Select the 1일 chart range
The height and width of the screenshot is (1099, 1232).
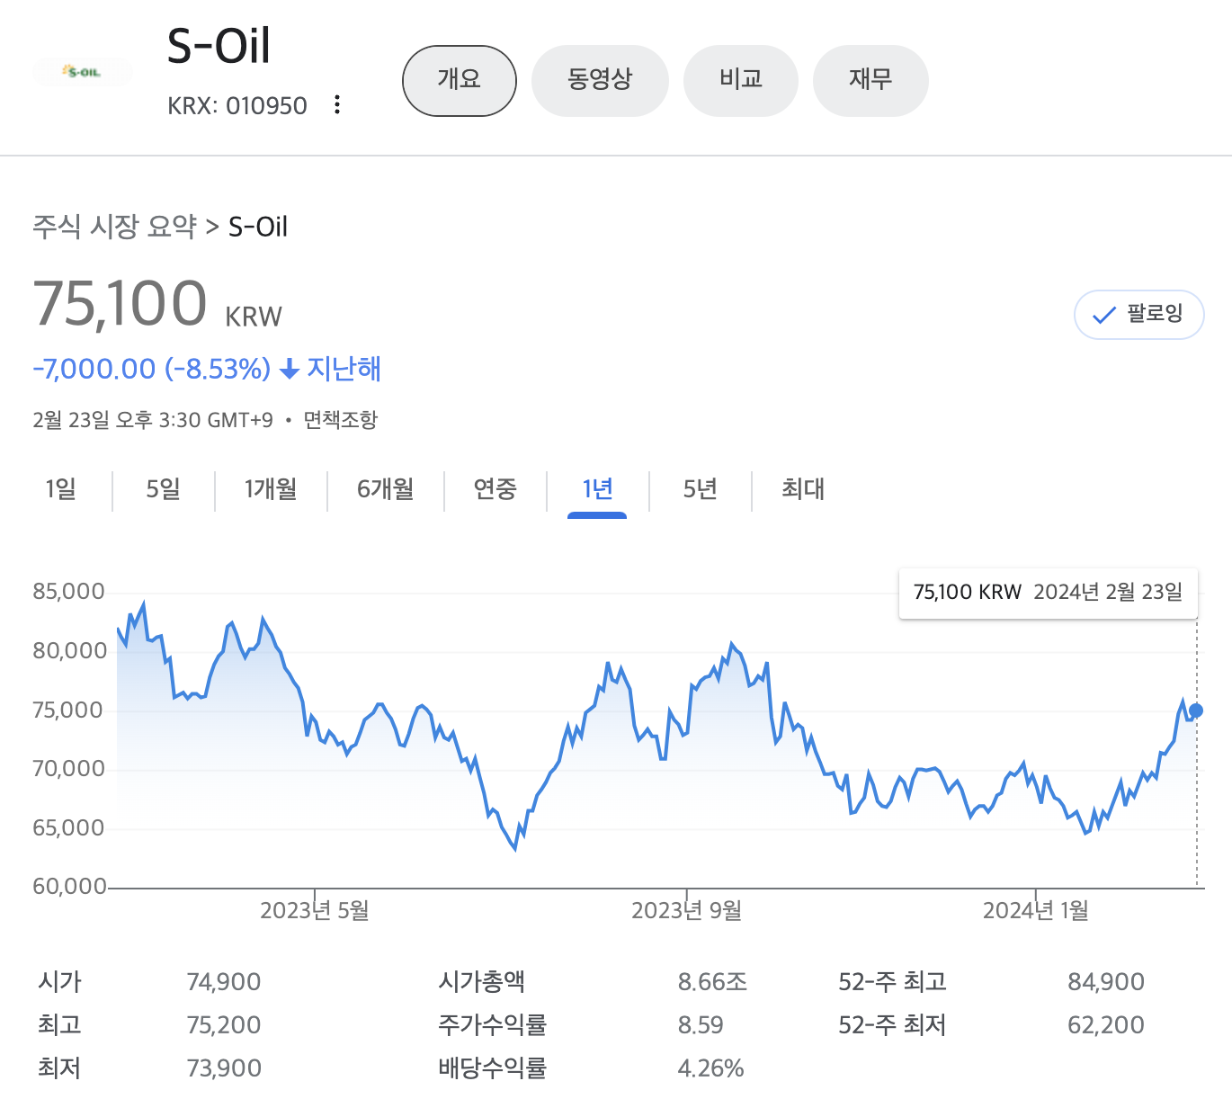click(61, 489)
